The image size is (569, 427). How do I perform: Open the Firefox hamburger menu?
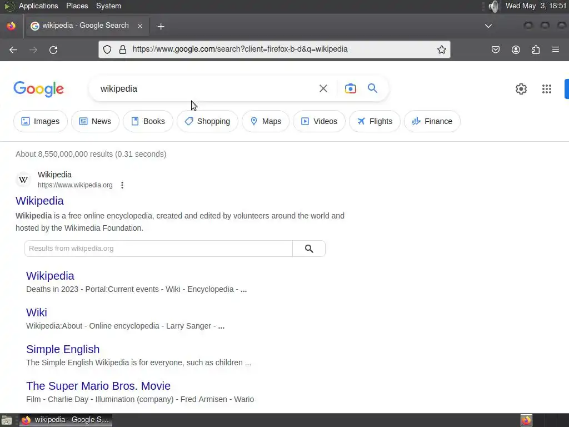[556, 49]
